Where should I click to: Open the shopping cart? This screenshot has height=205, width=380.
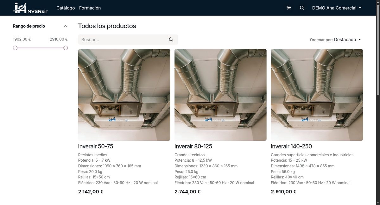pyautogui.click(x=288, y=8)
